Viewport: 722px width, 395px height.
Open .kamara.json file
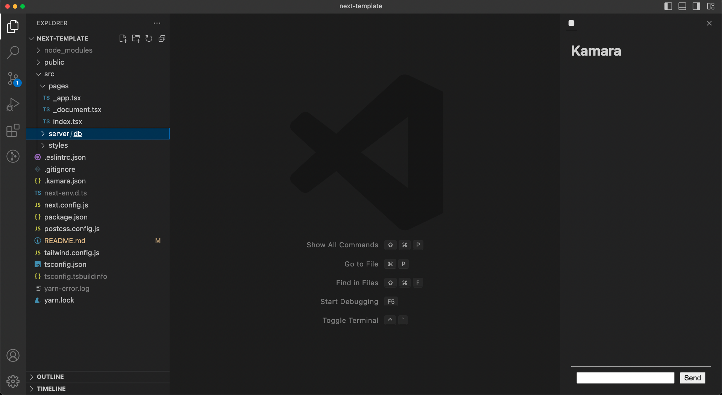coord(97,181)
